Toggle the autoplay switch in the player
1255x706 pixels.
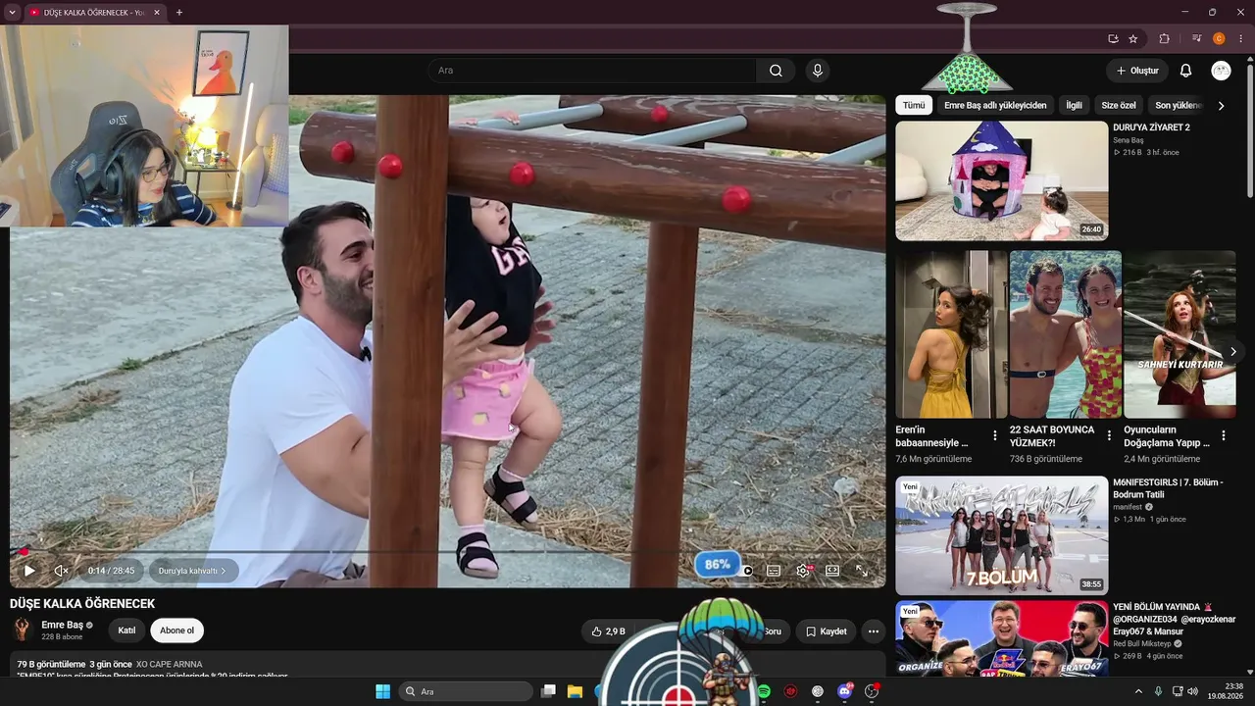pyautogui.click(x=746, y=571)
